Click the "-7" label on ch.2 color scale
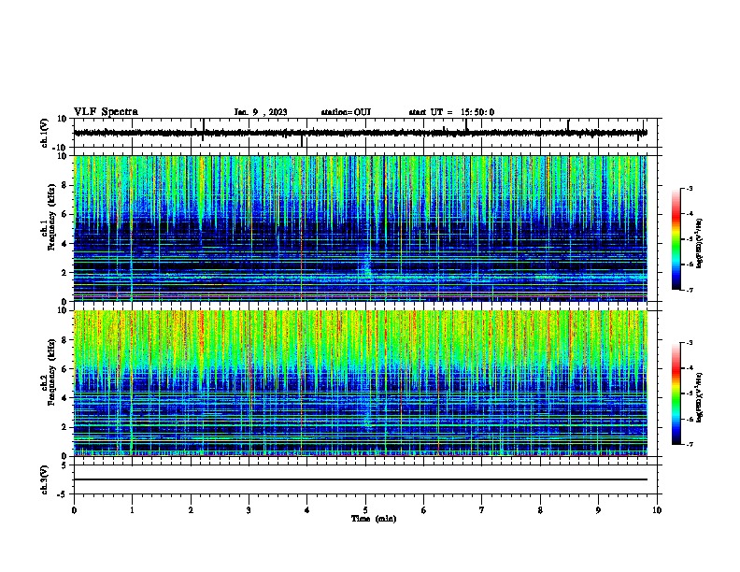The height and width of the screenshot is (572, 740). 690,444
